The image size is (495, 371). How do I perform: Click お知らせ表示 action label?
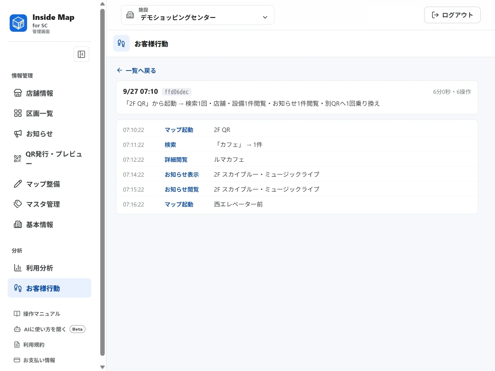pos(182,174)
